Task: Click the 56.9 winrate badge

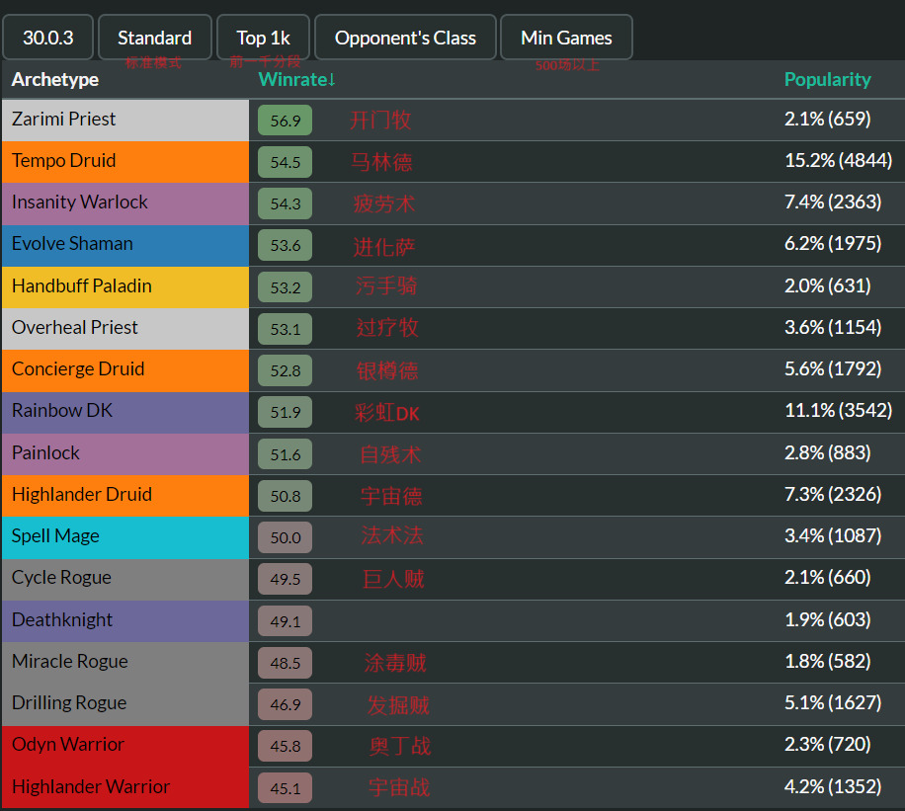Action: coord(286,121)
